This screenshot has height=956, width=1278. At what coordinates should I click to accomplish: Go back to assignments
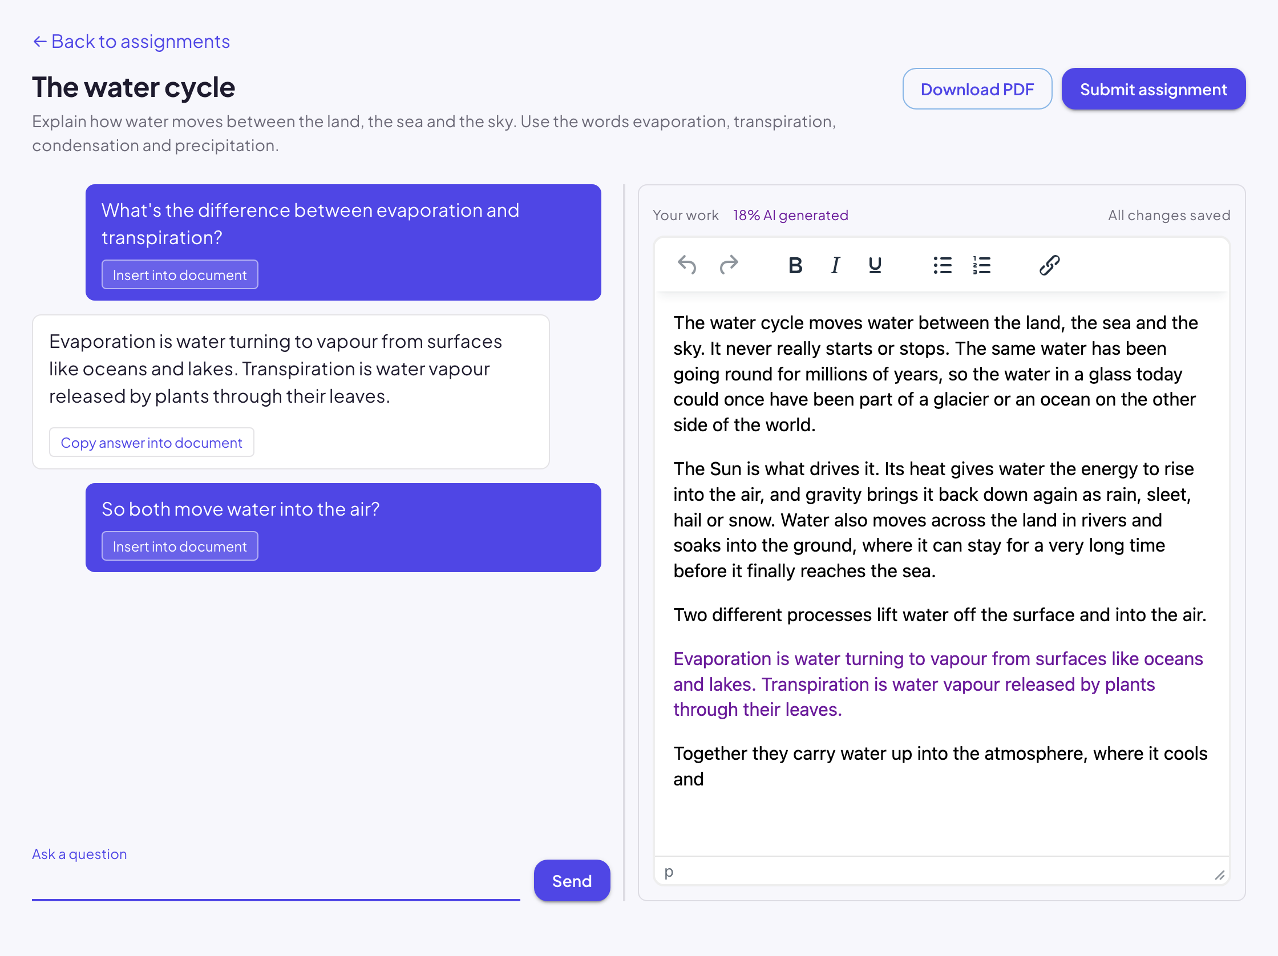[131, 42]
